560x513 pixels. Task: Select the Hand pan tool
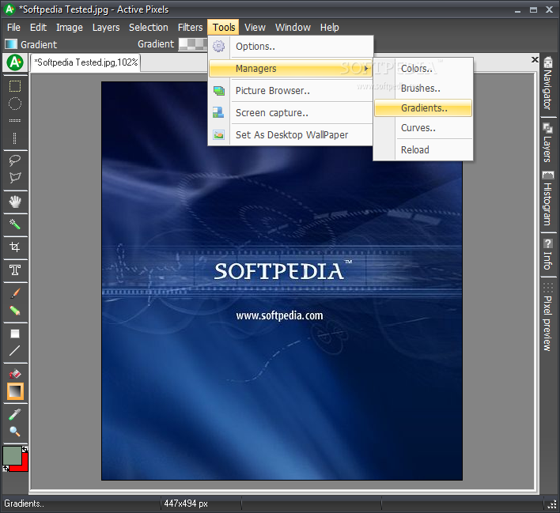[15, 202]
